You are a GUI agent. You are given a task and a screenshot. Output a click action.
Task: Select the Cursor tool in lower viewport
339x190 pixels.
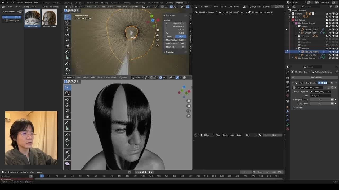[x=67, y=93]
